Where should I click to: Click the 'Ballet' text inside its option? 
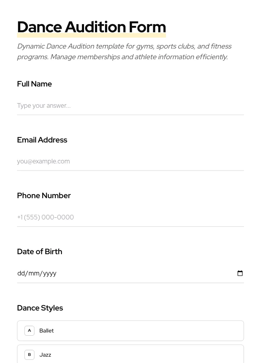tap(46, 331)
